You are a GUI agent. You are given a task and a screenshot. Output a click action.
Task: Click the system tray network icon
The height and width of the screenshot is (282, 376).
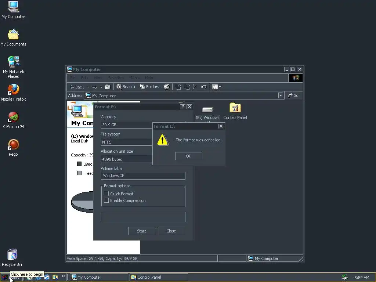pyautogui.click(x=345, y=277)
